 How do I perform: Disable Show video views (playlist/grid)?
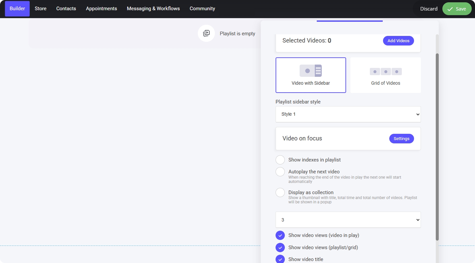(280, 248)
